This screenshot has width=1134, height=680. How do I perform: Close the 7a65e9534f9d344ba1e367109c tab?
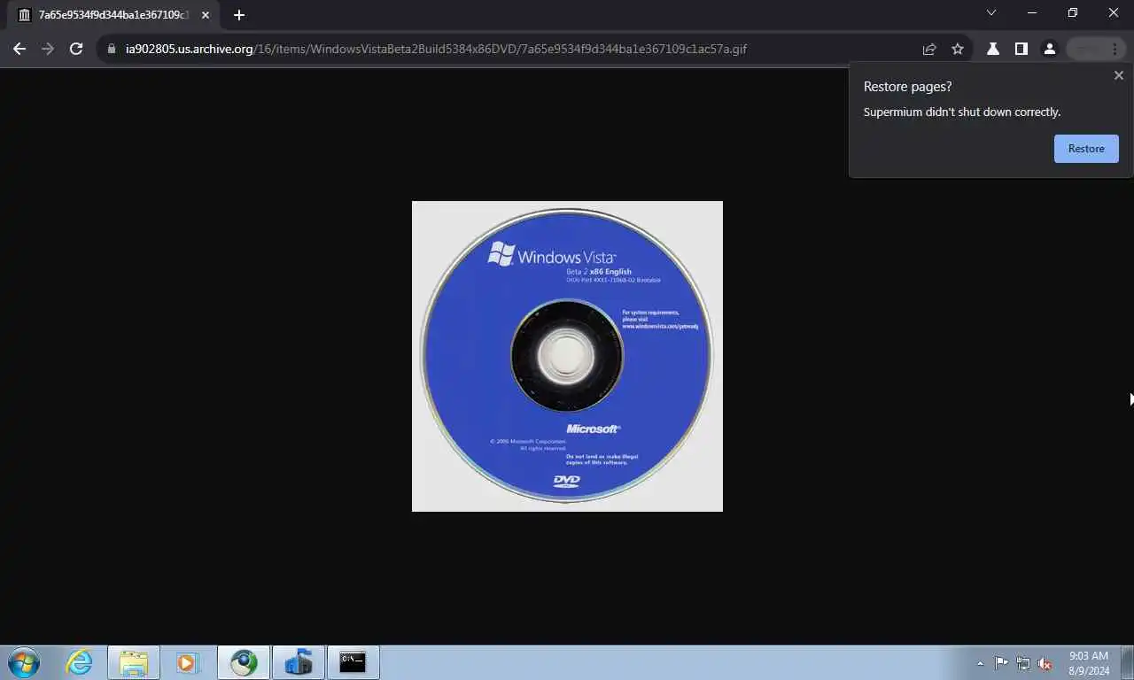pos(206,15)
